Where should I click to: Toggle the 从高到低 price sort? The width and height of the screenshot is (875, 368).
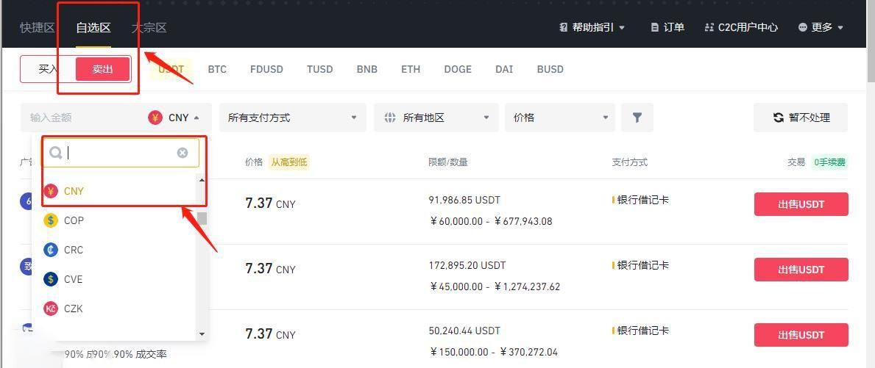(x=289, y=162)
